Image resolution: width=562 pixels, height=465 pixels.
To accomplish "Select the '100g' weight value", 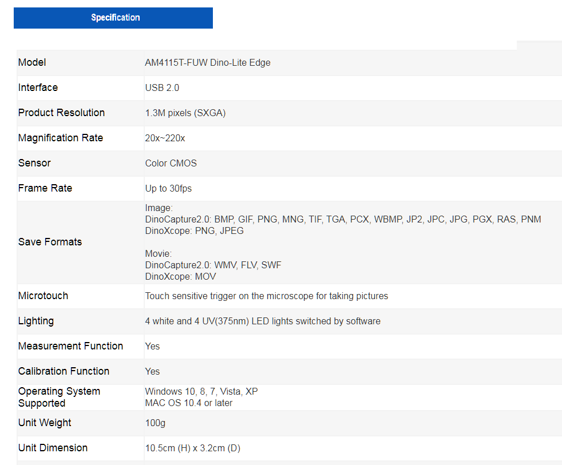I will 155,423.
